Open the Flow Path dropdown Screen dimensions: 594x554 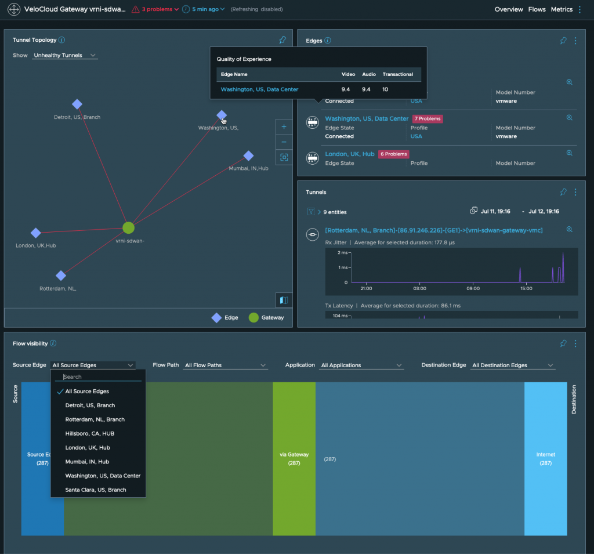pyautogui.click(x=226, y=365)
